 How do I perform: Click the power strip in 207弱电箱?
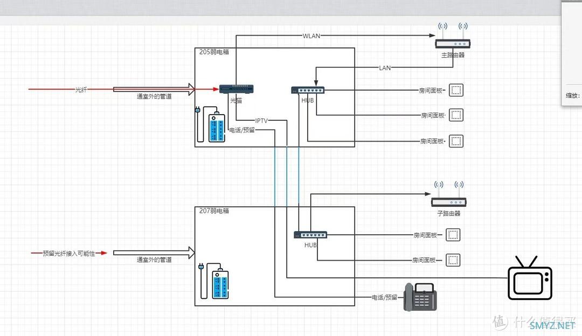click(220, 283)
